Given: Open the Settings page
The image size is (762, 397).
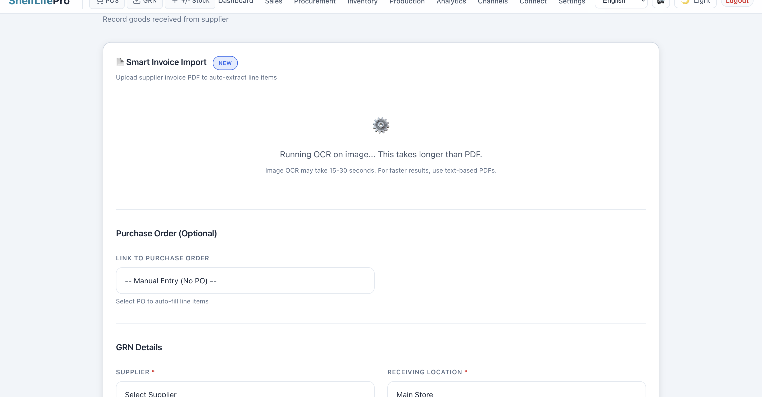Looking at the screenshot, I should point(571,2).
